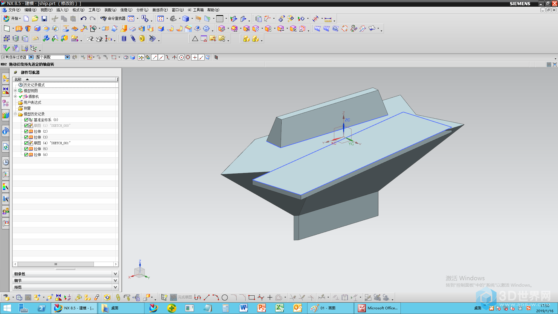Viewport: 558px width, 314px height.
Task: Click the Sketch rectangle icon in the feature toolbar
Action: [x=7, y=28]
